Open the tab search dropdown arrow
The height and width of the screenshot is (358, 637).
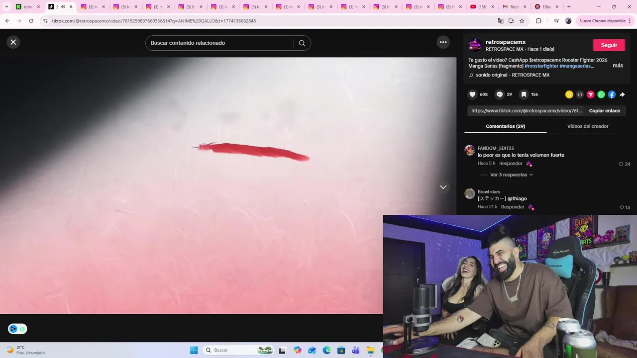point(6,7)
